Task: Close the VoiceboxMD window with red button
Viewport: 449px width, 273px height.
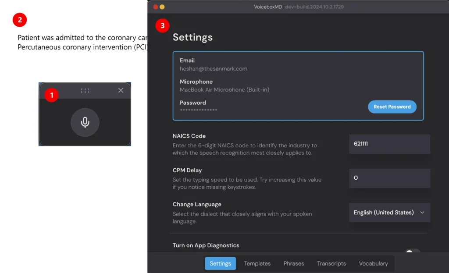Action: [x=155, y=7]
